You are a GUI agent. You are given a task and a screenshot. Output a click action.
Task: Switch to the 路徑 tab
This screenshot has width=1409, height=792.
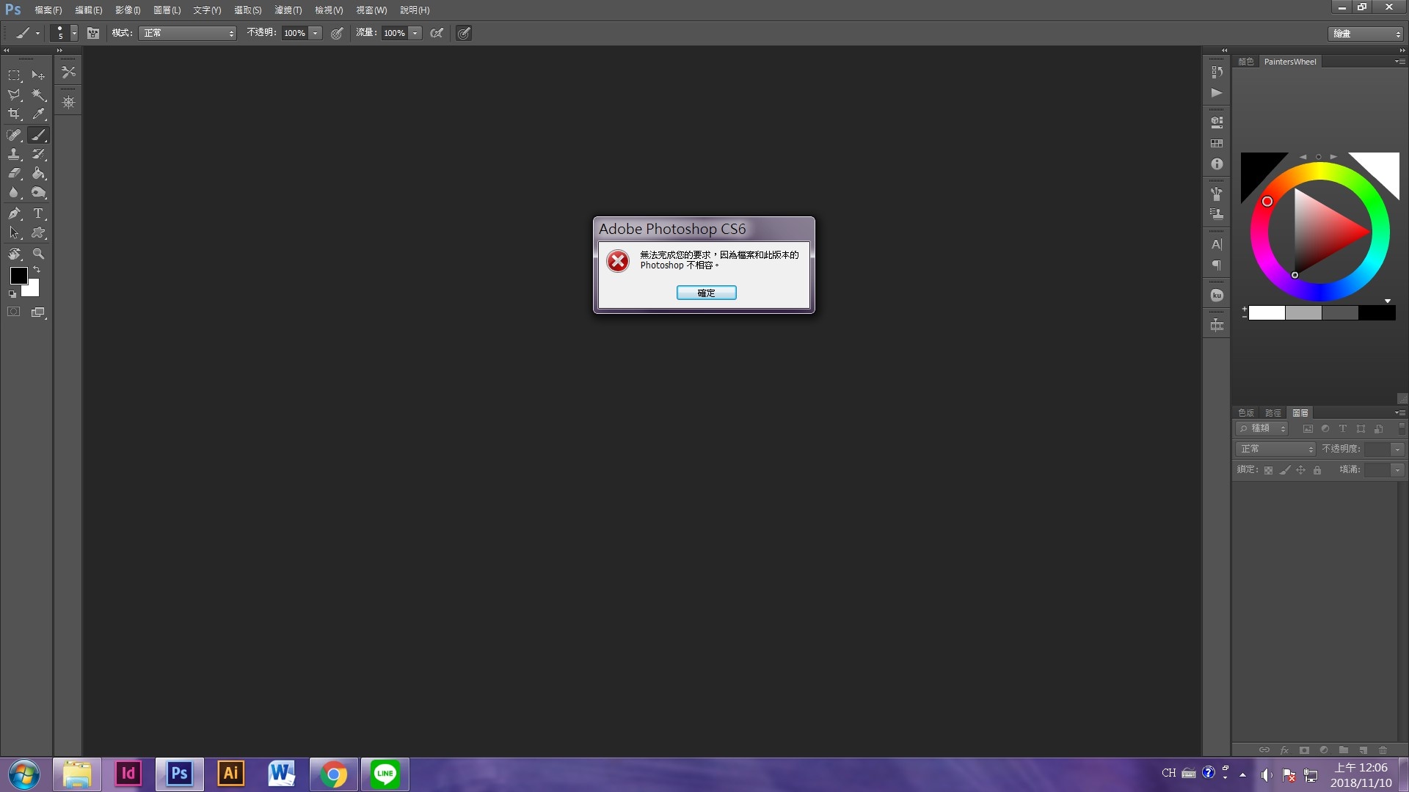click(x=1273, y=413)
